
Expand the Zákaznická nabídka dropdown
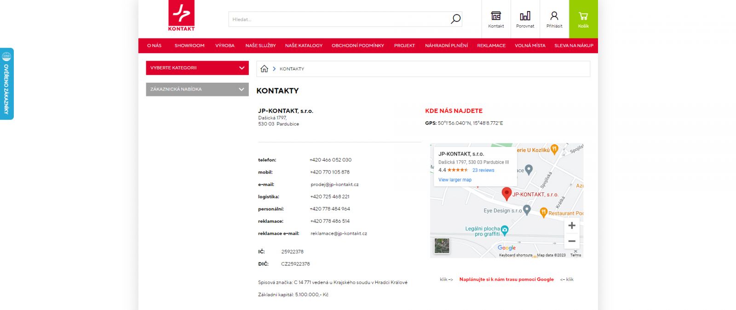tap(197, 89)
